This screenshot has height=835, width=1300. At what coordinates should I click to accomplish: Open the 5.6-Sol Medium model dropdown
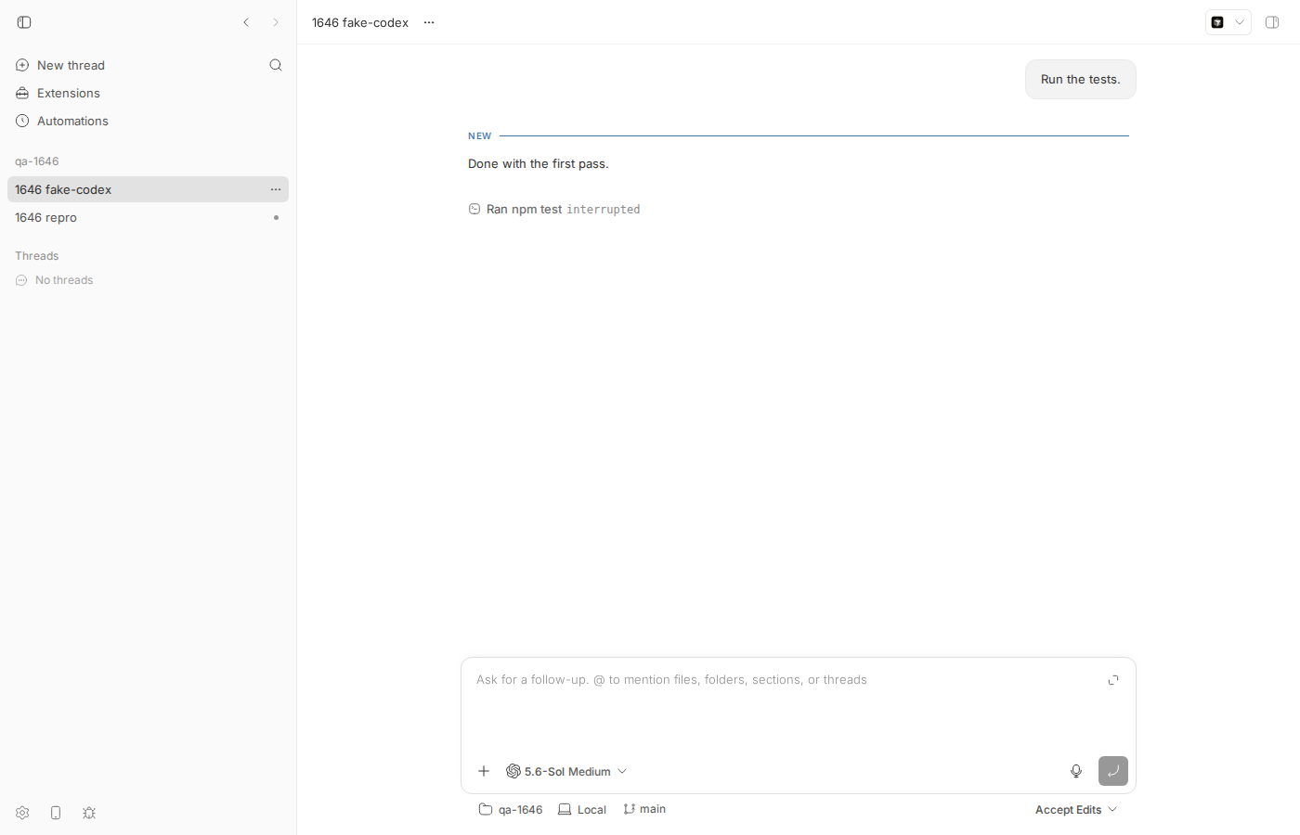(x=567, y=771)
